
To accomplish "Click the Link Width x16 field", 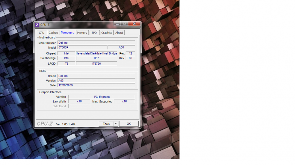I will [79, 101].
